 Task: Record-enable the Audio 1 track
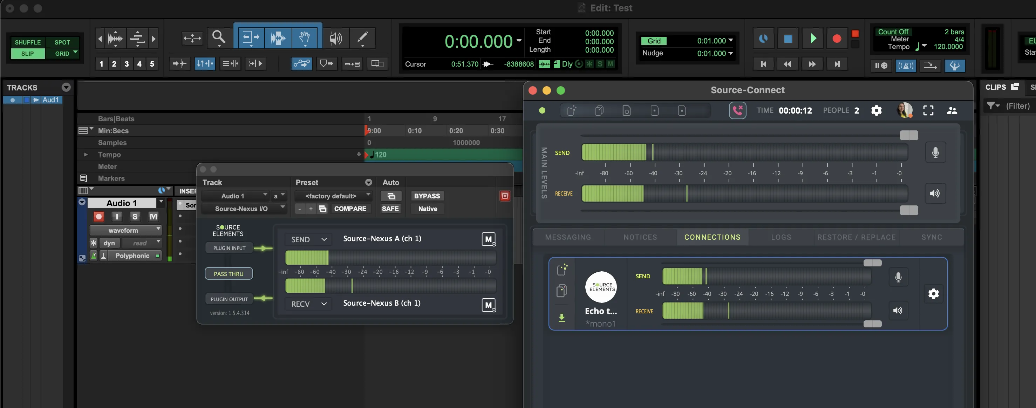98,217
